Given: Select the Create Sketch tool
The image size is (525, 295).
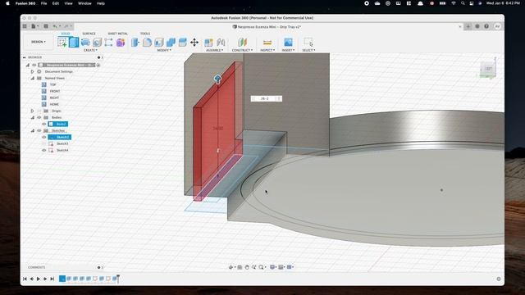Looking at the screenshot, I should (x=62, y=43).
